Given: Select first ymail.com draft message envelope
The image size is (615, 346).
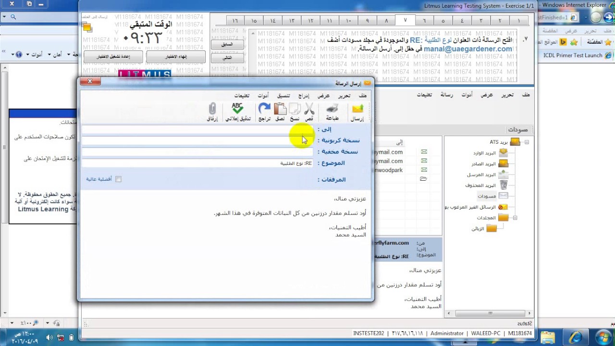Looking at the screenshot, I should coord(424,152).
